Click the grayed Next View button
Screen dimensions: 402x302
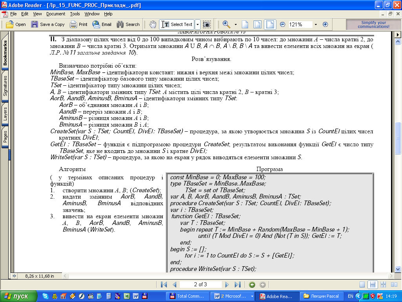tap(263, 285)
